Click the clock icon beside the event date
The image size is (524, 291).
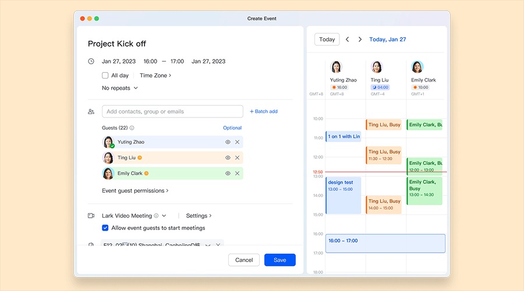(x=91, y=62)
